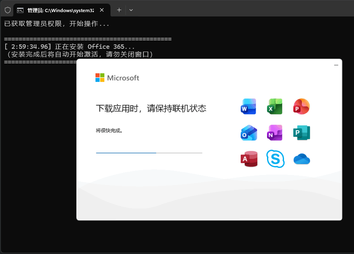Click the 下载应用时，请保持联机状态 heading
354x254 pixels.
click(x=151, y=108)
